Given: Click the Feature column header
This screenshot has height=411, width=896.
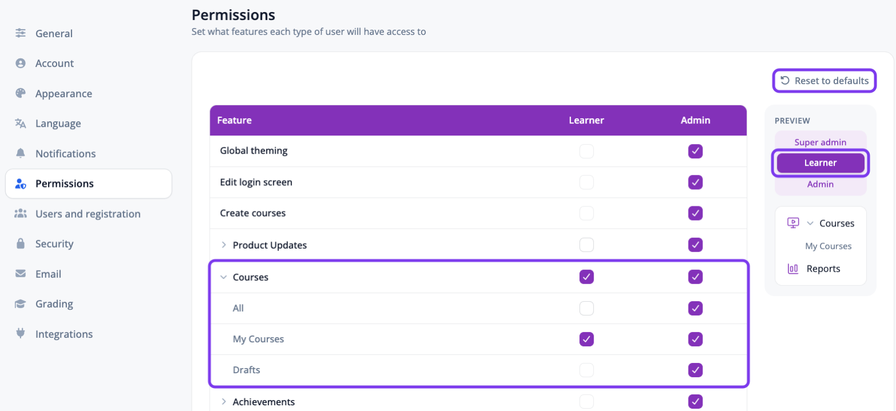Looking at the screenshot, I should [x=234, y=121].
